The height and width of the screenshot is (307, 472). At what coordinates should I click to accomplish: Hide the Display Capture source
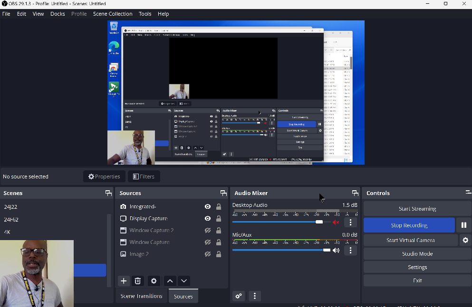point(208,218)
